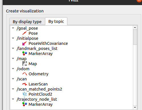Collapse the /map topic node
The width and height of the screenshot is (142, 110).
(13, 58)
